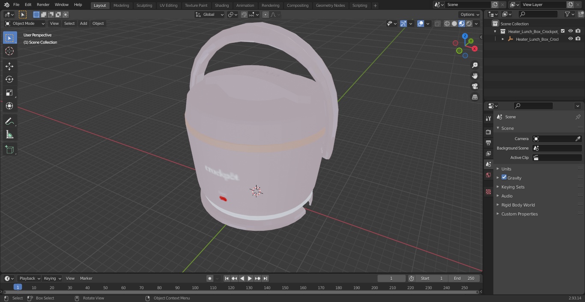Open the pivot point dropdown
The image size is (585, 302).
[x=233, y=15]
